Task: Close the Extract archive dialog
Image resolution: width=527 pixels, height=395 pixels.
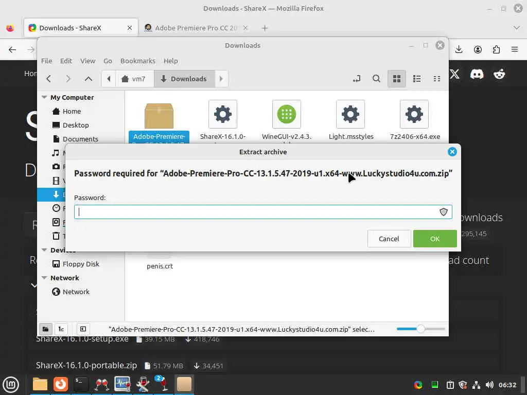Action: coord(452,152)
